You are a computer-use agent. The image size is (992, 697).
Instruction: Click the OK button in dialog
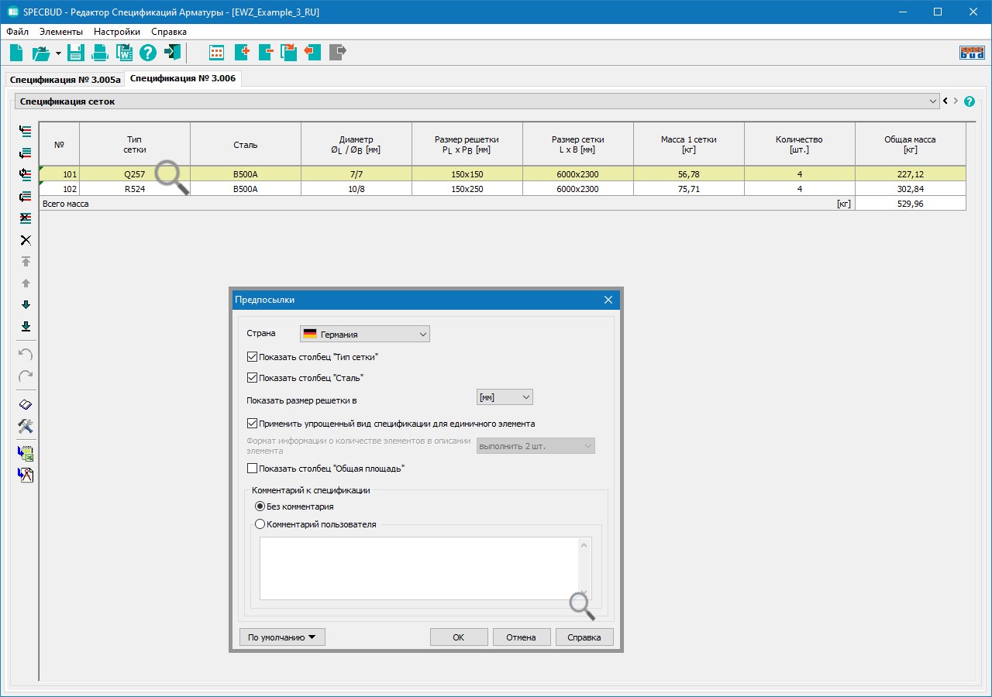(x=459, y=637)
